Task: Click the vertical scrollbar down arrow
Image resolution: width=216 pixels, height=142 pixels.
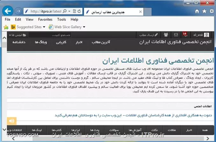Action: coord(4,129)
